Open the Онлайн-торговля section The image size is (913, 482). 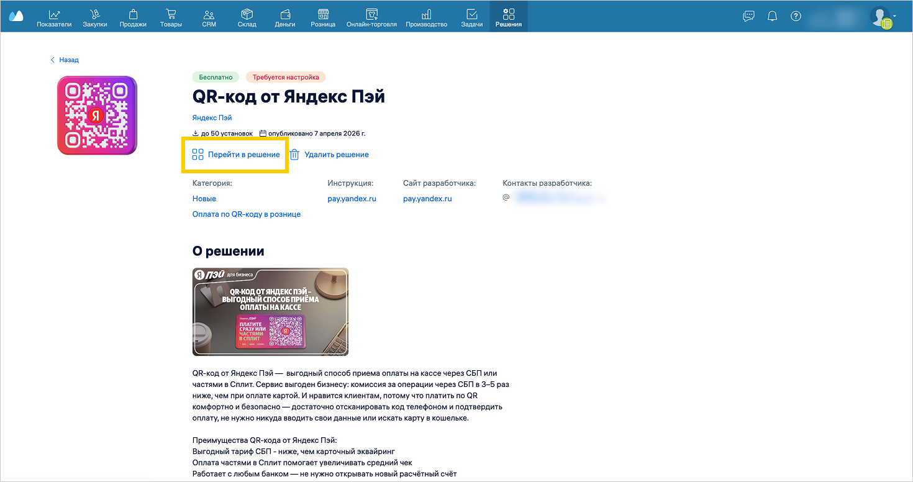(x=371, y=17)
